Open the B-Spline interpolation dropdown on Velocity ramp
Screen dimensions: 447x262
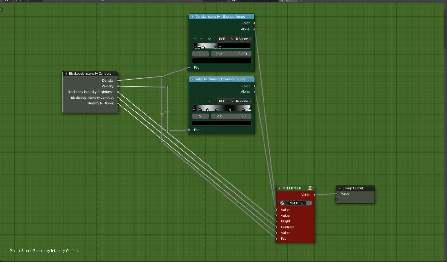tap(243, 101)
